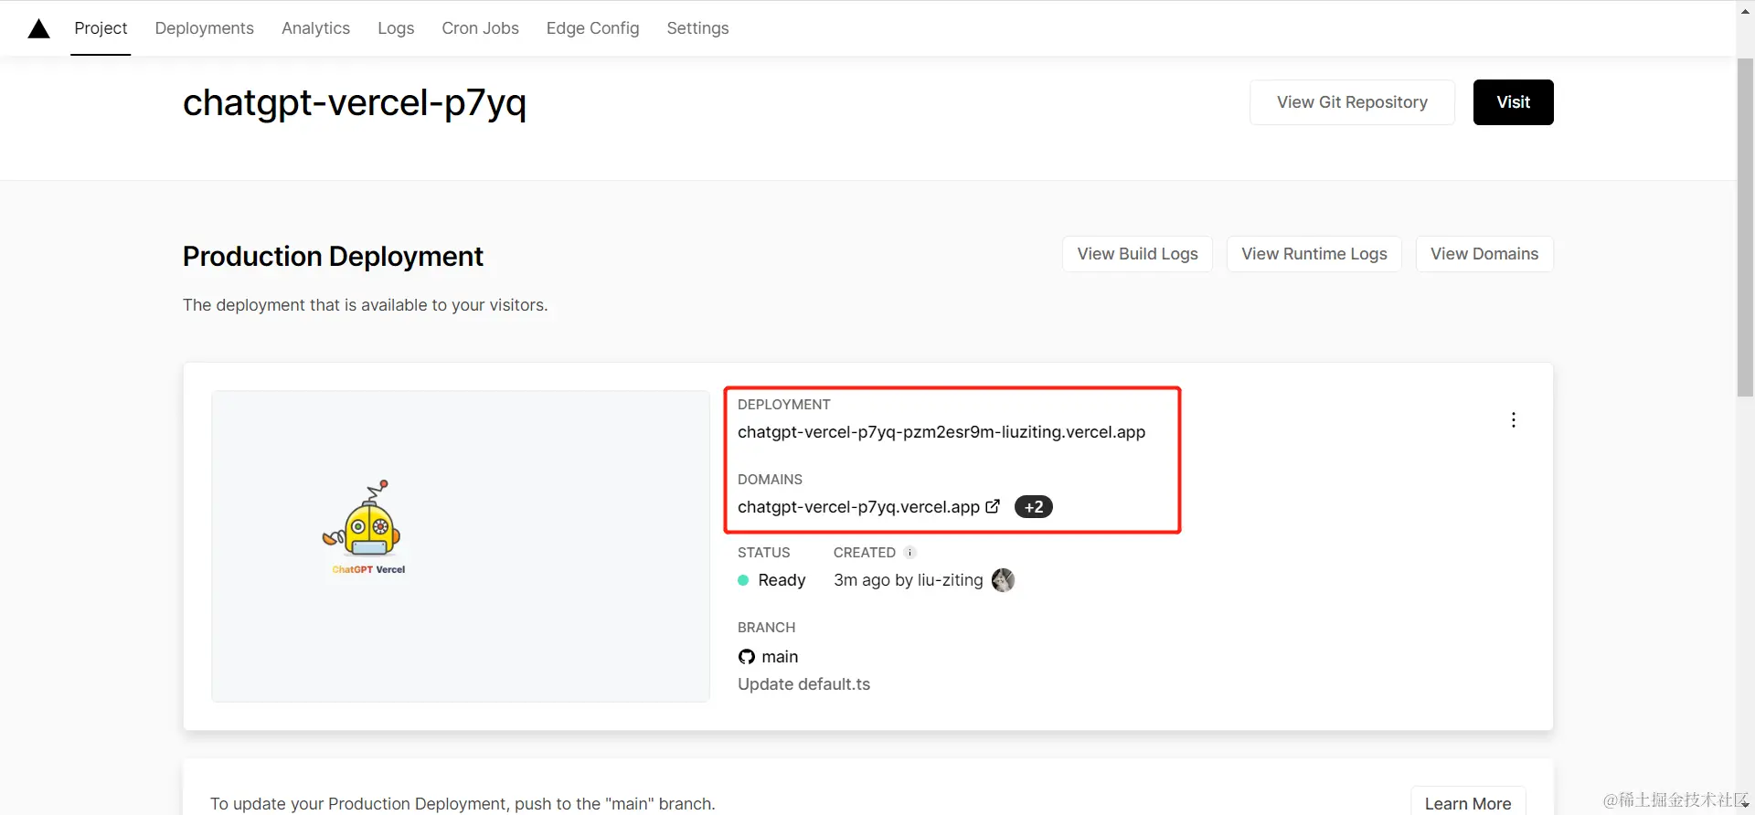1755x815 pixels.
Task: Switch to the Deployments tab
Action: (205, 28)
